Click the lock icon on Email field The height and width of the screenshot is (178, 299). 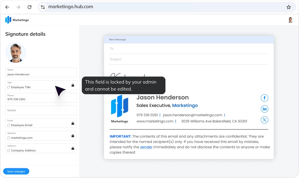tap(73, 123)
